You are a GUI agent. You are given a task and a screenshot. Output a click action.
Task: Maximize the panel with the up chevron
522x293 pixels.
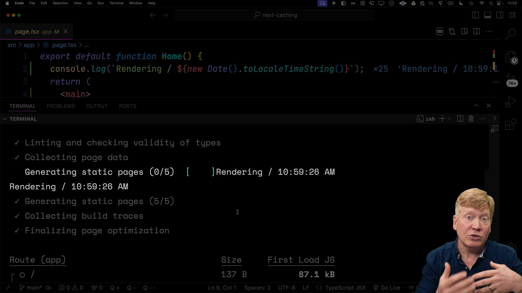tap(476, 106)
